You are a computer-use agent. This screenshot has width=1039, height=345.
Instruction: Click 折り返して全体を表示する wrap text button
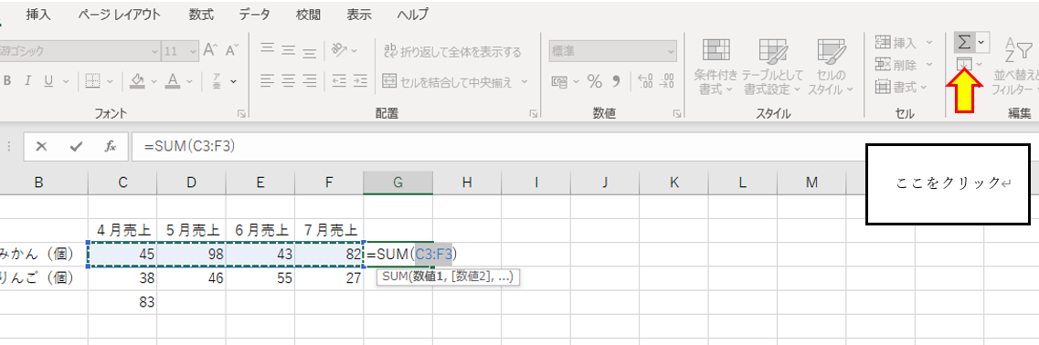452,52
